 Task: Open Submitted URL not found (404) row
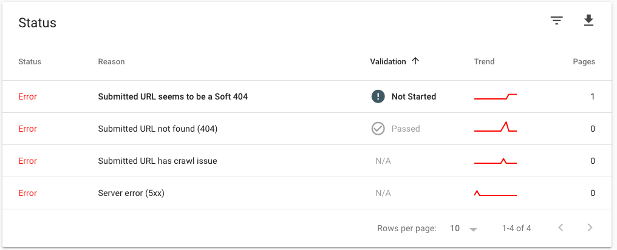pyautogui.click(x=157, y=129)
